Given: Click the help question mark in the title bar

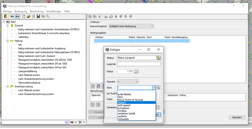Looking at the screenshot, I should [x=234, y=6].
